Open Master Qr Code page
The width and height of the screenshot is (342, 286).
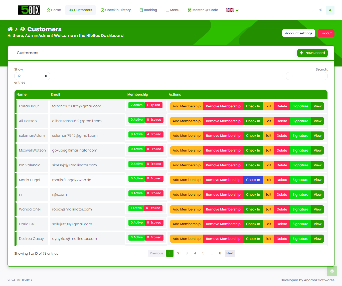[203, 10]
